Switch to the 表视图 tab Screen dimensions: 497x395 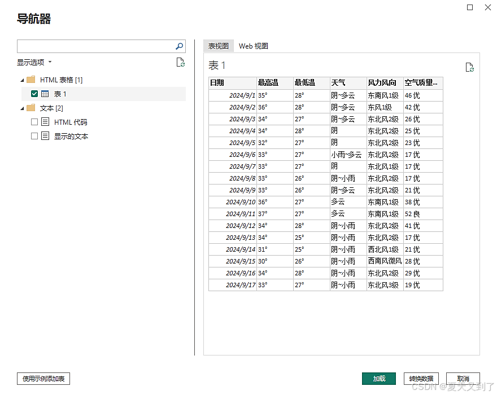click(x=219, y=46)
